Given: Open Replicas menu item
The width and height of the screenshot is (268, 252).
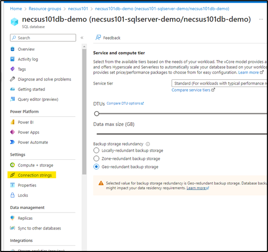Looking at the screenshot, I should click(x=25, y=218).
